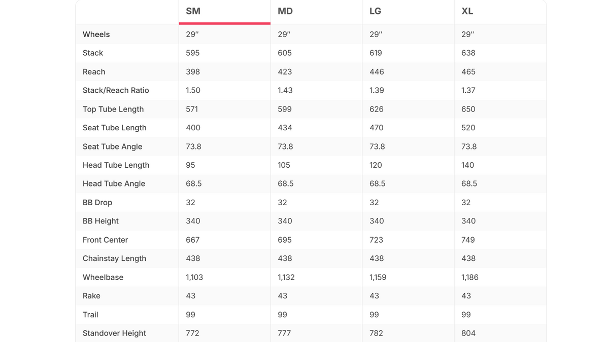Select the XL size column header
The image size is (609, 342).
click(x=467, y=11)
